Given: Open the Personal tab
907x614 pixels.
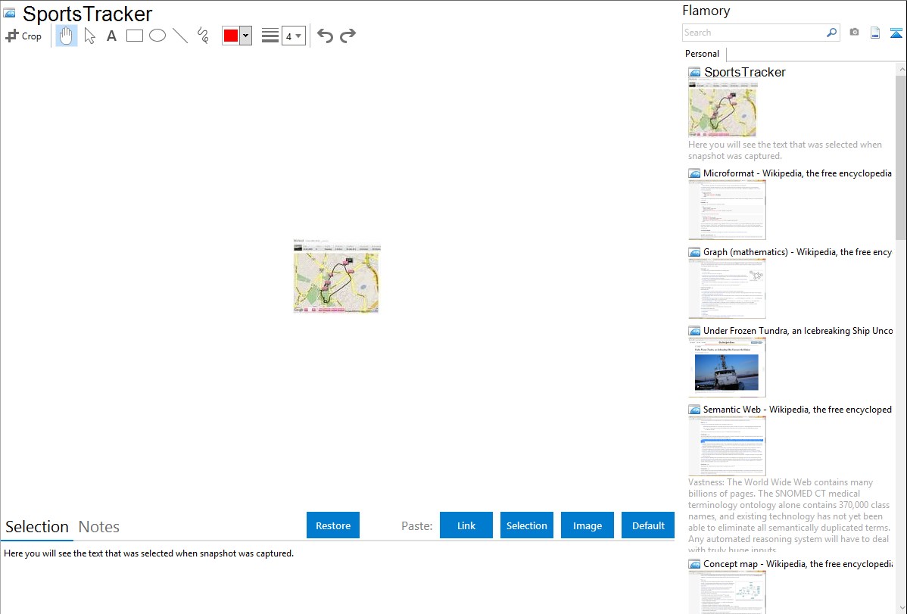Looking at the screenshot, I should pyautogui.click(x=703, y=53).
